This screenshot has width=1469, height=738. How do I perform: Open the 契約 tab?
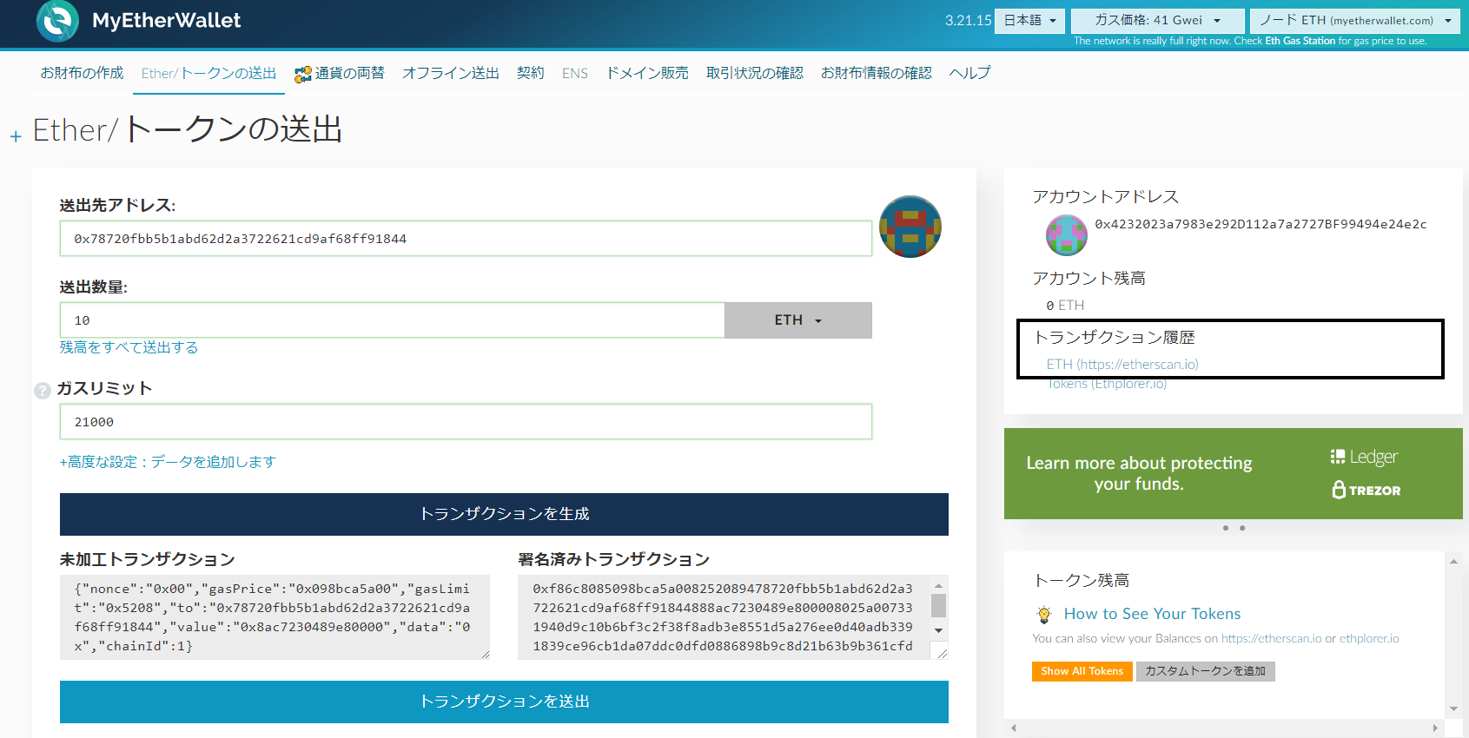[x=531, y=73]
